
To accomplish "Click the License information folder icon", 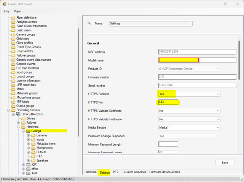I will coord(13,80).
